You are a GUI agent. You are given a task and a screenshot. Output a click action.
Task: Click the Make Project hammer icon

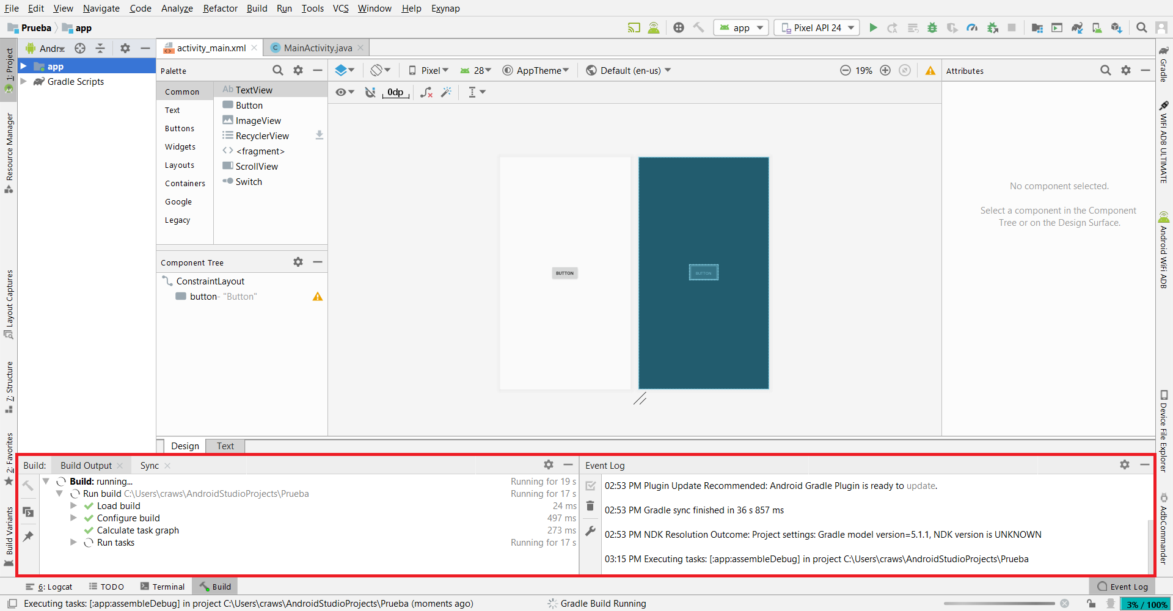click(699, 27)
